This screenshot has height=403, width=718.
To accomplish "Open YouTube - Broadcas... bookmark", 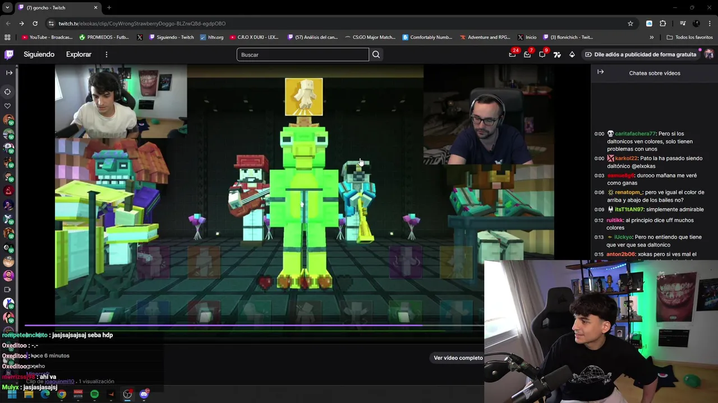I will 47,38.
